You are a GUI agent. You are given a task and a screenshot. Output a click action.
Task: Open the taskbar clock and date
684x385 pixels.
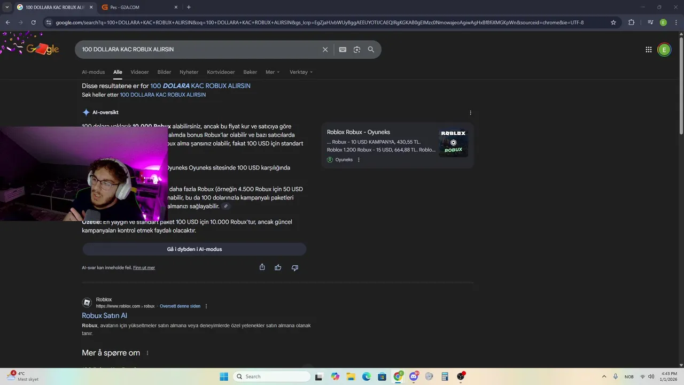(x=669, y=376)
